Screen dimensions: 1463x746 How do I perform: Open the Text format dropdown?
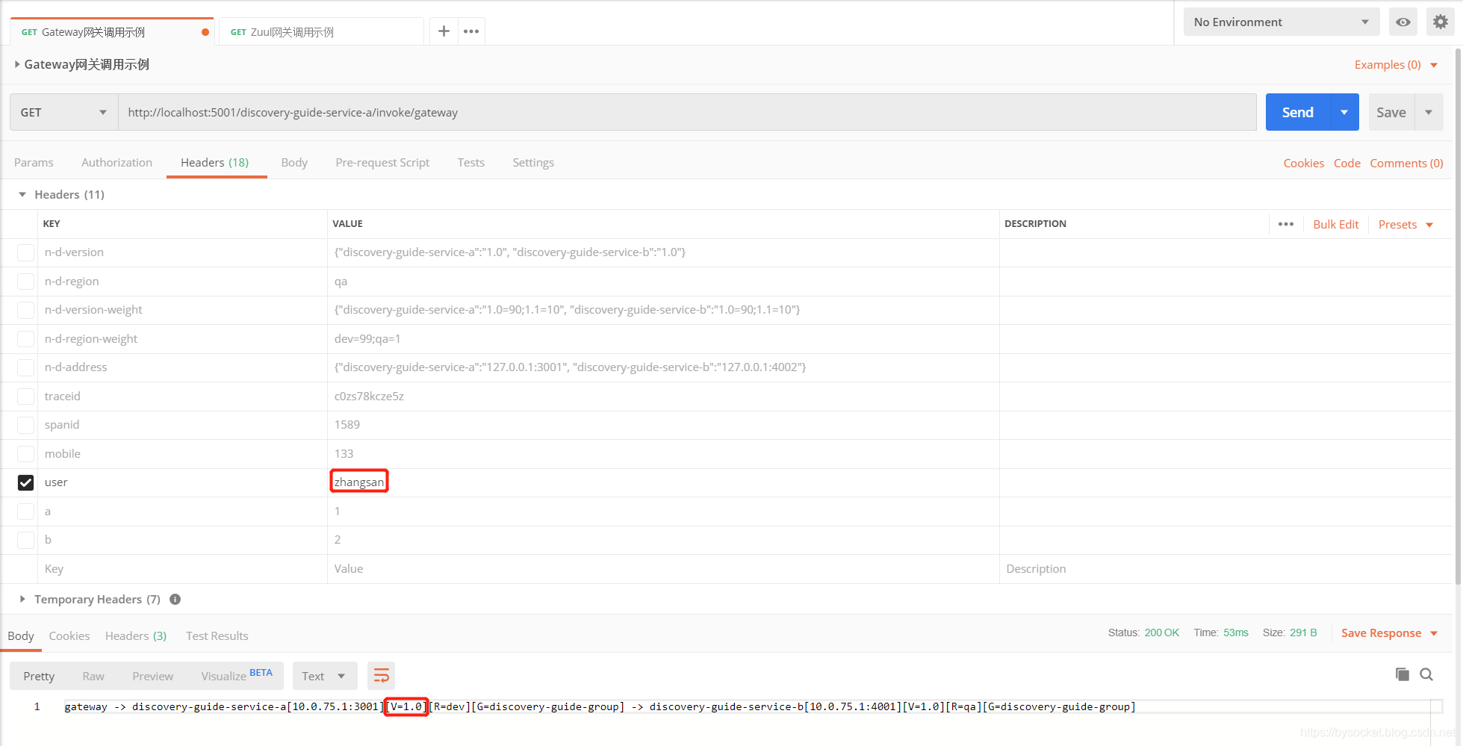pos(325,676)
